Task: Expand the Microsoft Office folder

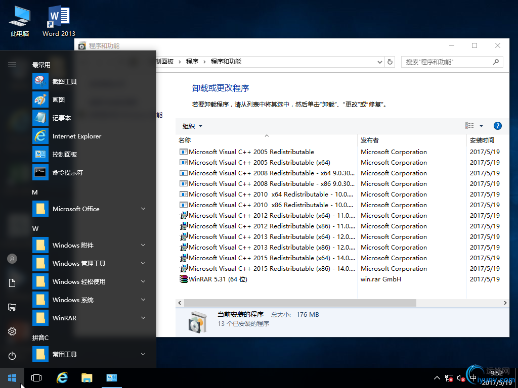Action: pyautogui.click(x=90, y=209)
